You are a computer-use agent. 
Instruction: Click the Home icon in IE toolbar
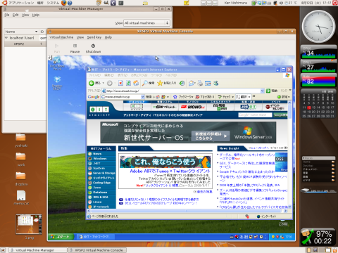tap(136, 83)
